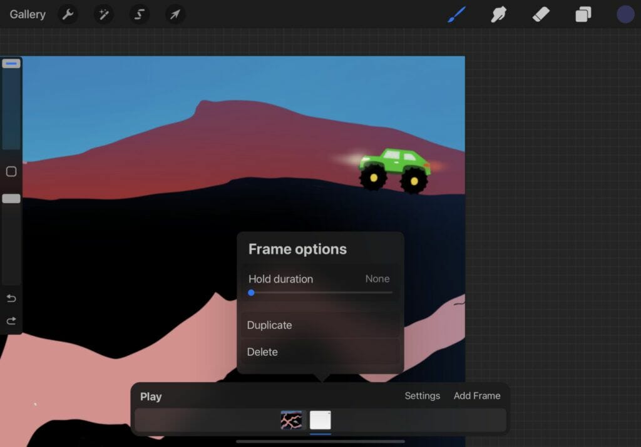Select the Brush tool
This screenshot has width=641, height=447.
456,14
